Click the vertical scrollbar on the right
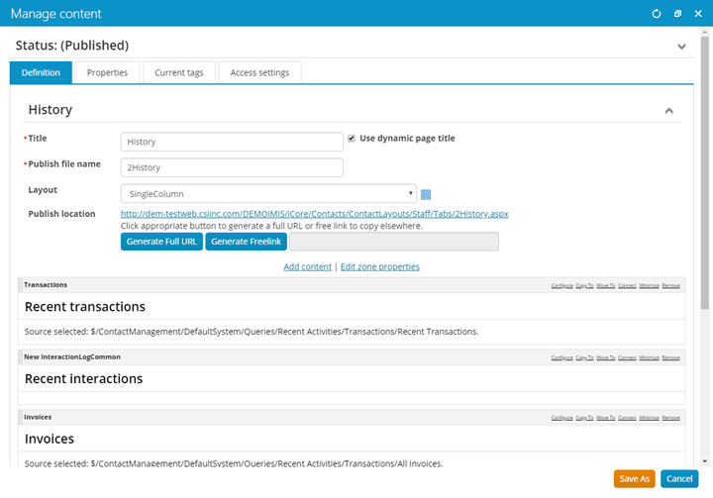The height and width of the screenshot is (498, 713). click(704, 198)
